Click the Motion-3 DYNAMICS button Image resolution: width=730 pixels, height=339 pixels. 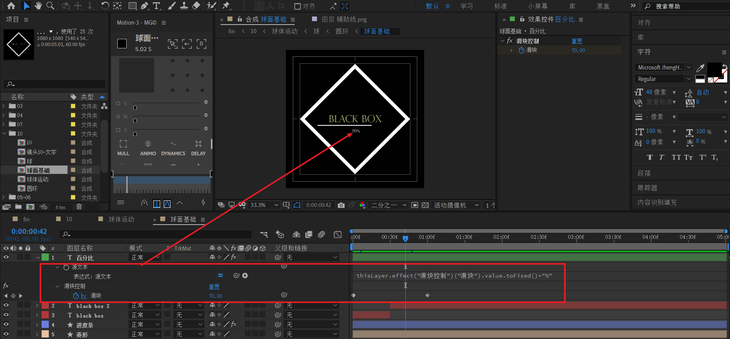pos(173,148)
